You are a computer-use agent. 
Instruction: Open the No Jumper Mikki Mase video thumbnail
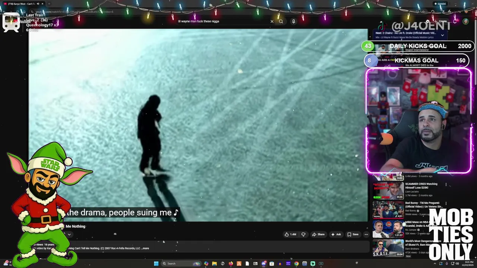[x=388, y=229]
